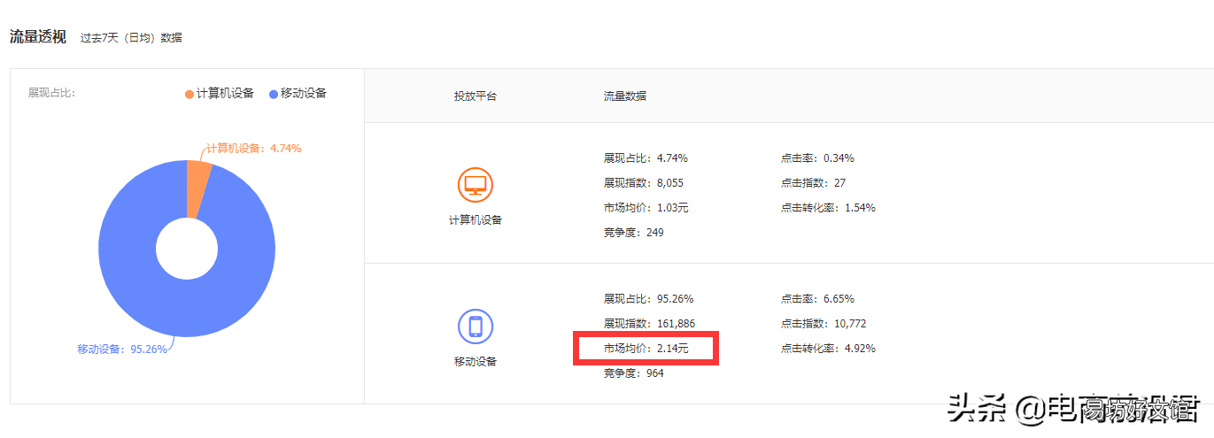This screenshot has width=1214, height=438.
Task: Click the 投放平台 column header
Action: pos(476,96)
